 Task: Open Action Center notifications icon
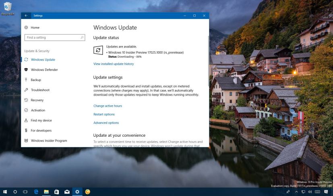[326, 192]
